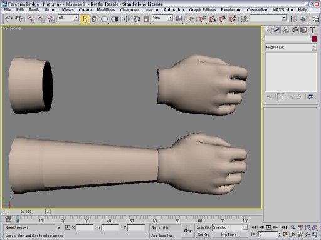
Task: Select the uniform Scale tool
Action: [x=147, y=19]
